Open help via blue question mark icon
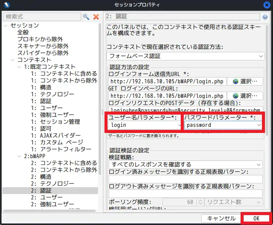Screen dimensions: 273x225 (265, 17)
